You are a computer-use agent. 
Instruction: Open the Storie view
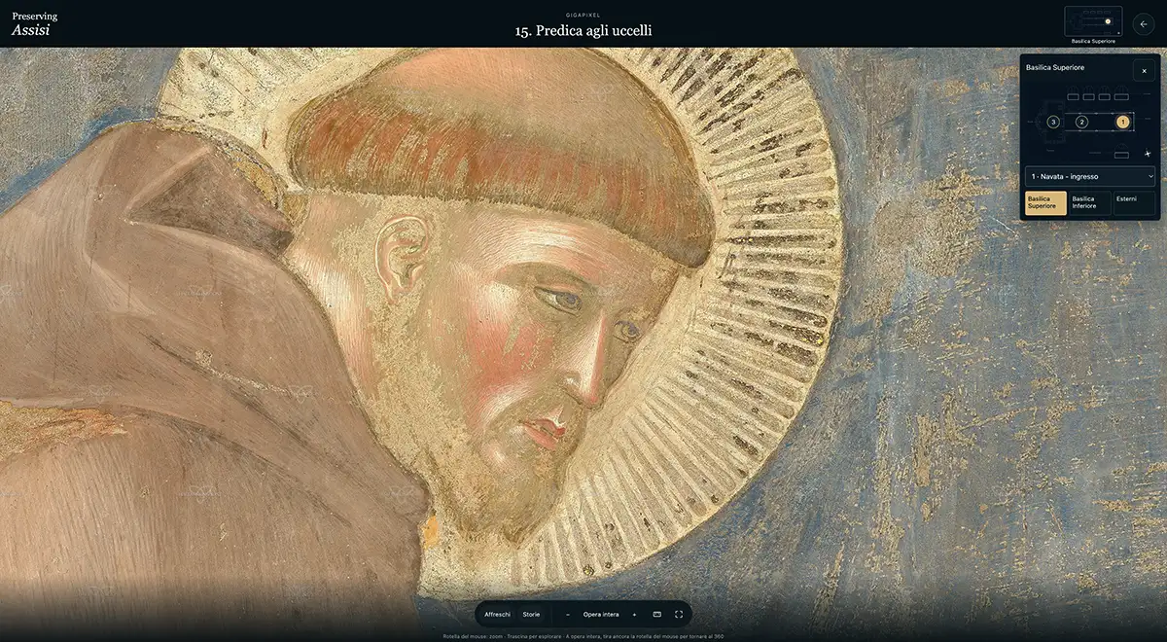coord(531,614)
